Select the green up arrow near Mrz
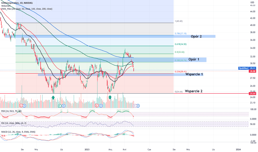 [x=110, y=97]
